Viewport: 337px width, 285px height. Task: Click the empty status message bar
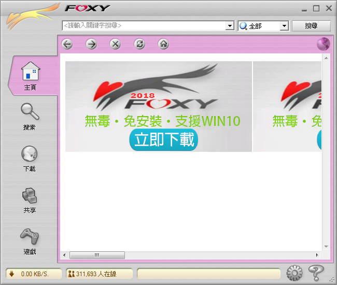[209, 274]
